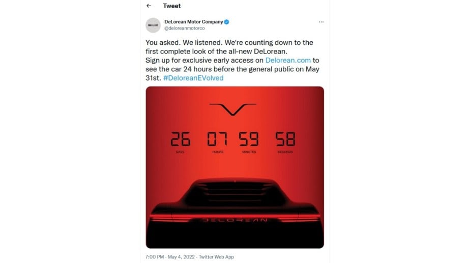Click the Tweet header title
The width and height of the screenshot is (467, 263).
172,6
